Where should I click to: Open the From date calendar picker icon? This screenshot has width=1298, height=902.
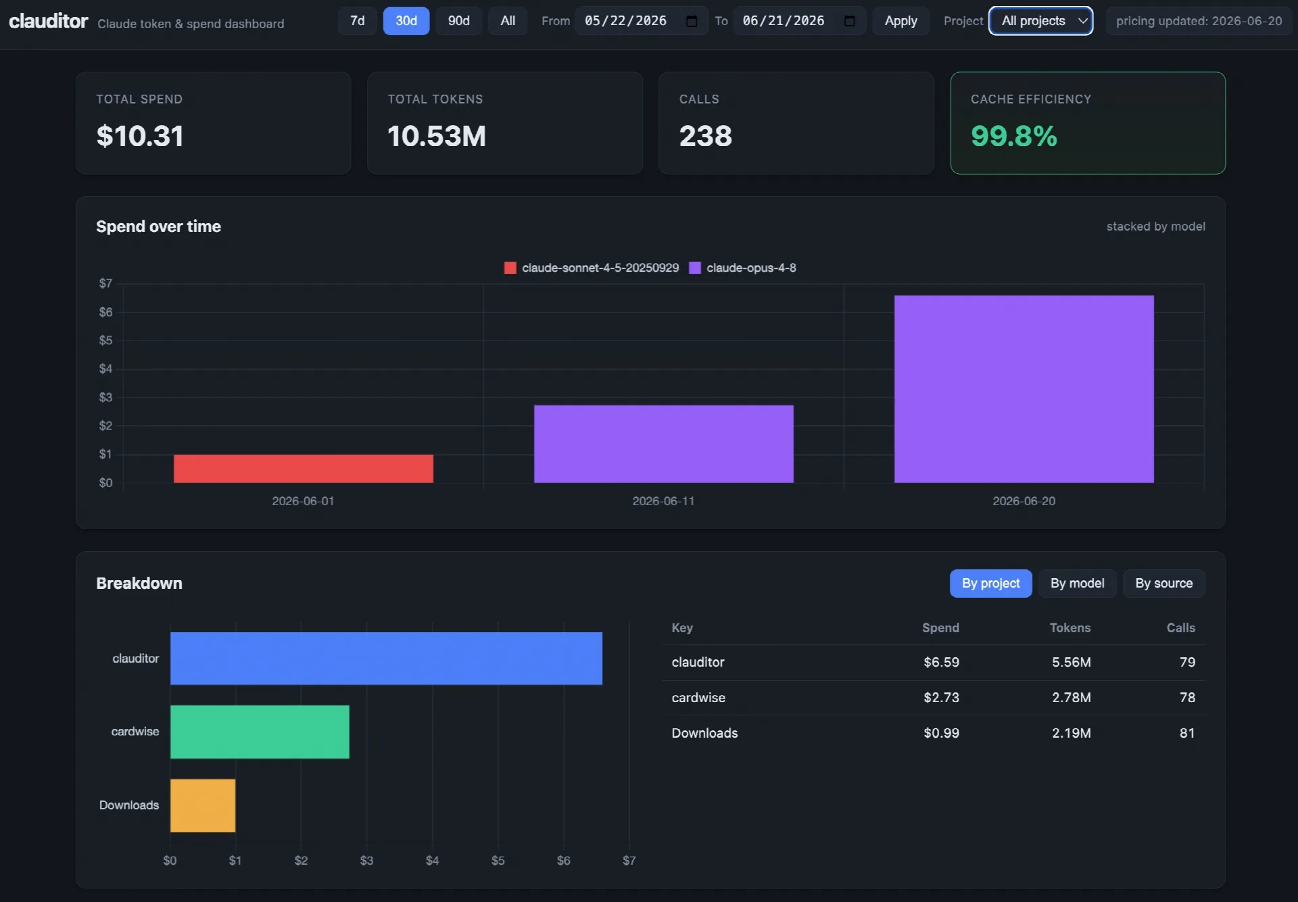click(x=692, y=21)
